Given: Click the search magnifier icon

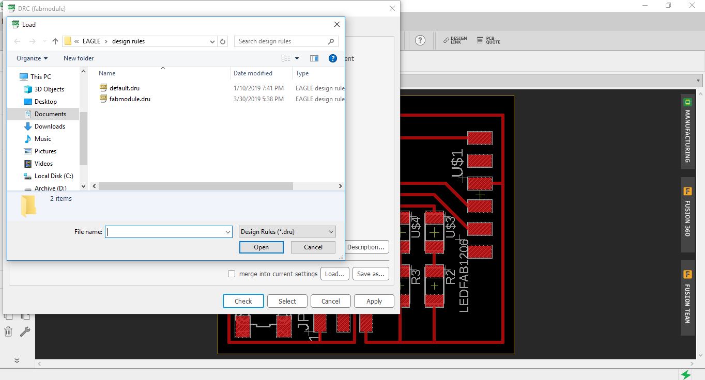Looking at the screenshot, I should point(331,41).
